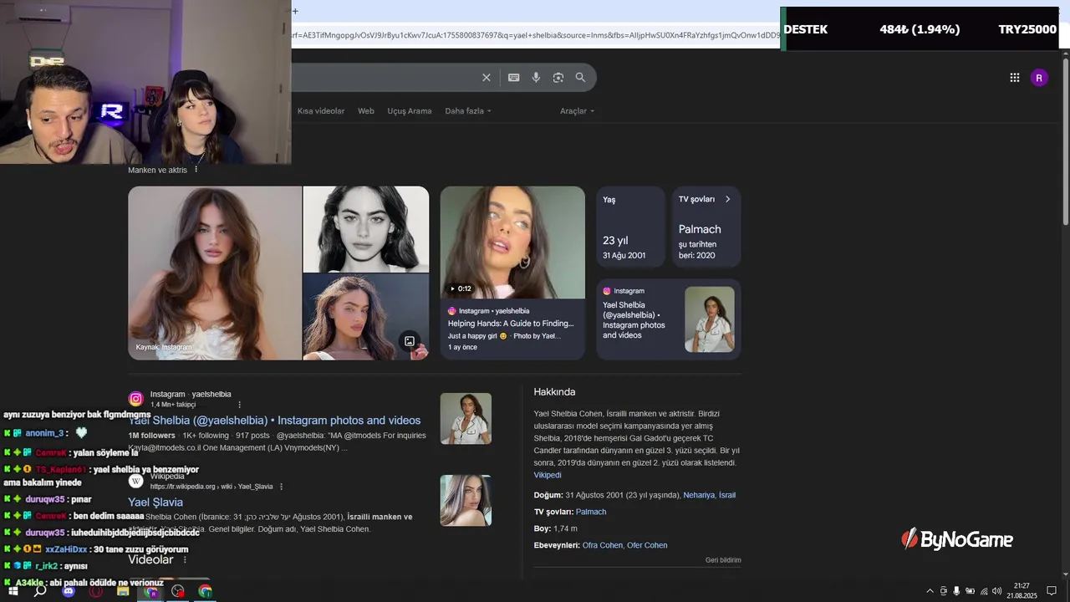Open the Yael Shelbia Instagram result title
1070x602 pixels.
[274, 421]
